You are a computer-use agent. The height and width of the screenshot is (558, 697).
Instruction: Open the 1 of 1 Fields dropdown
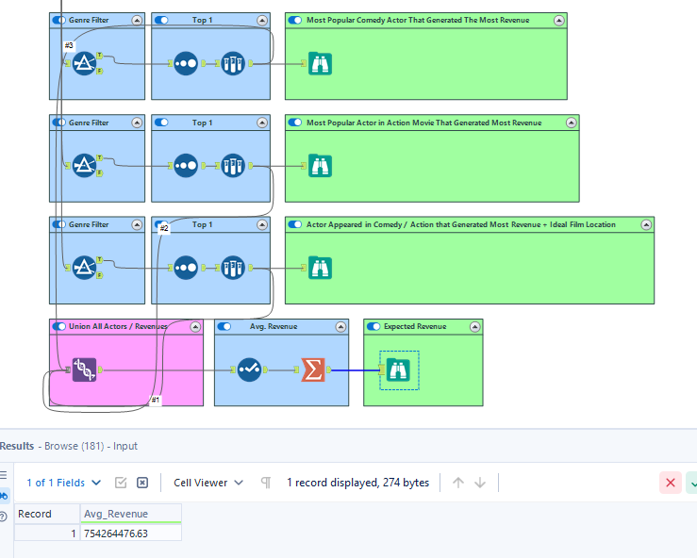coord(64,483)
